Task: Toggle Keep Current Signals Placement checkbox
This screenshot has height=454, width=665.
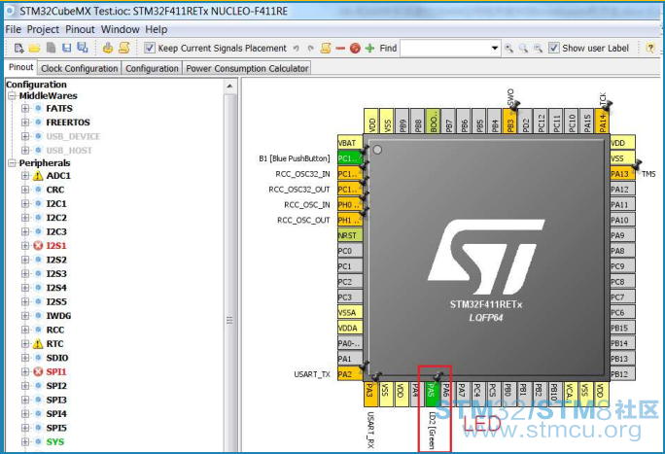Action: point(150,48)
